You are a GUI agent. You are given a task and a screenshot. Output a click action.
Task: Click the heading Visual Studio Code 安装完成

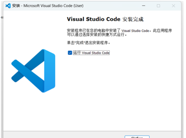point(105,19)
